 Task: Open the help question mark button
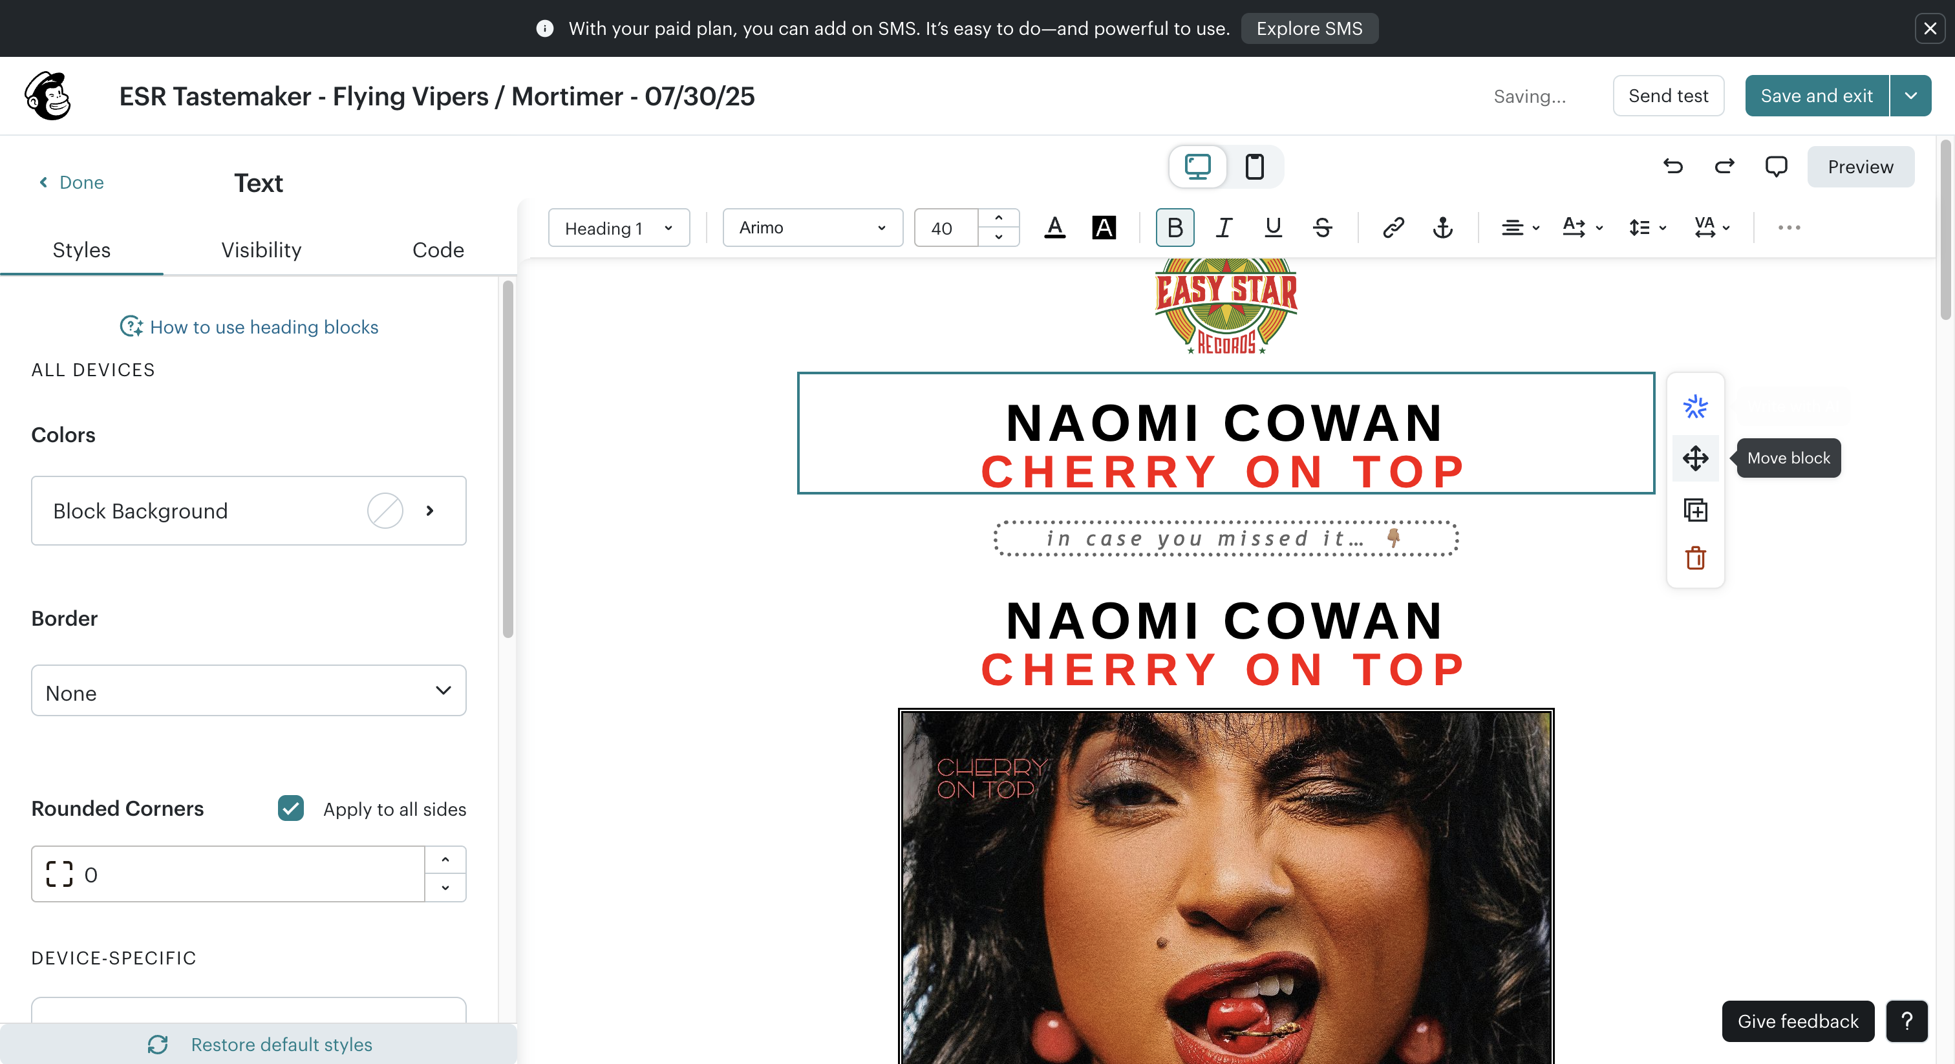[1907, 1021]
